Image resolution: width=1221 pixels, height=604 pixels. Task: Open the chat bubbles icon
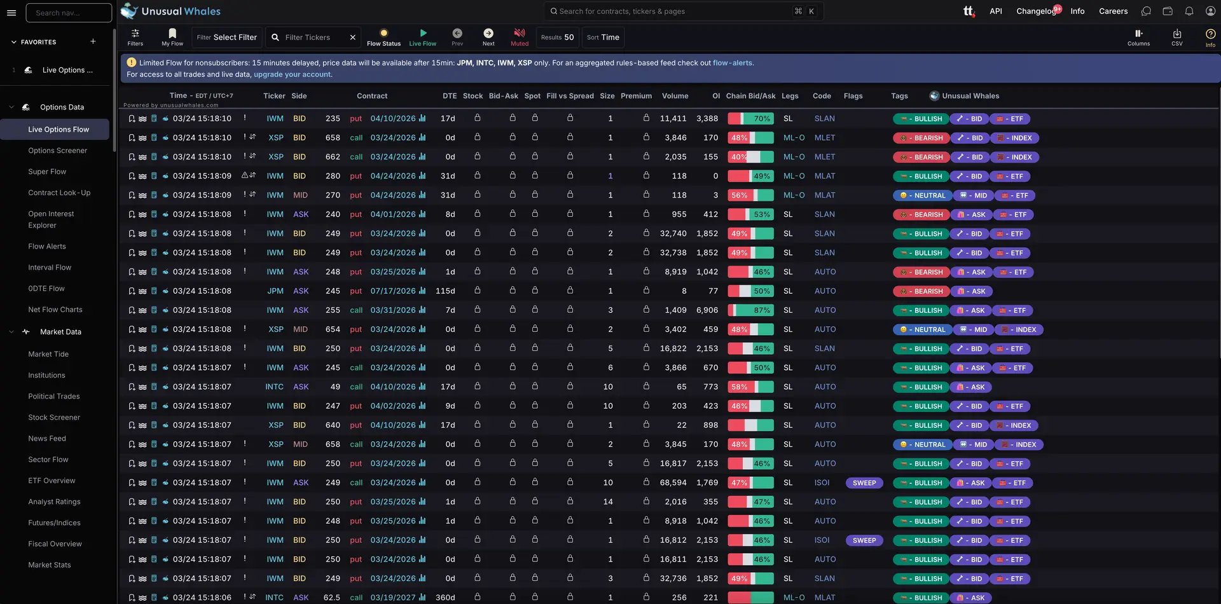[1146, 11]
